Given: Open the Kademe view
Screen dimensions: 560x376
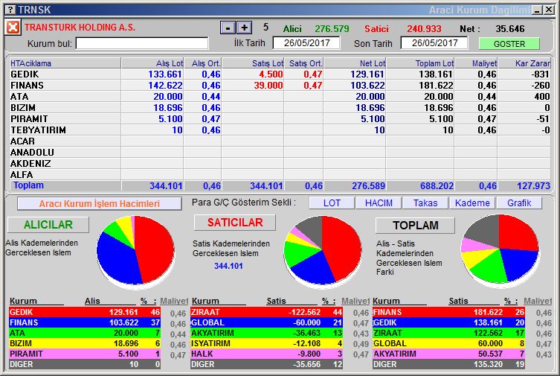Looking at the screenshot, I should coord(472,203).
